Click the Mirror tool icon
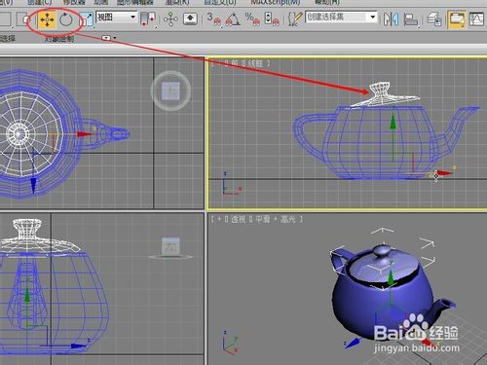Screen dimensions: 487x365 point(391,19)
